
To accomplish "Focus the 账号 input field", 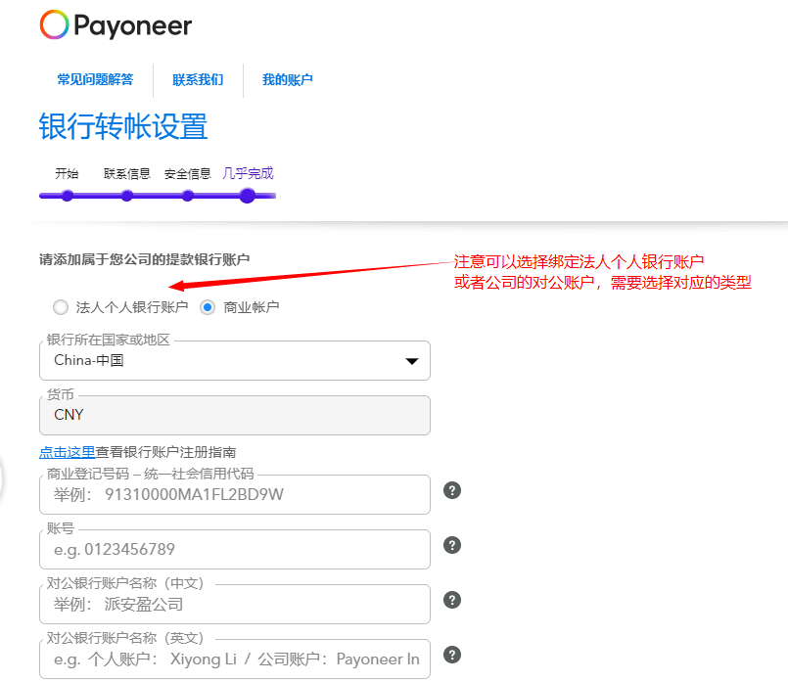I will pyautogui.click(x=235, y=550).
